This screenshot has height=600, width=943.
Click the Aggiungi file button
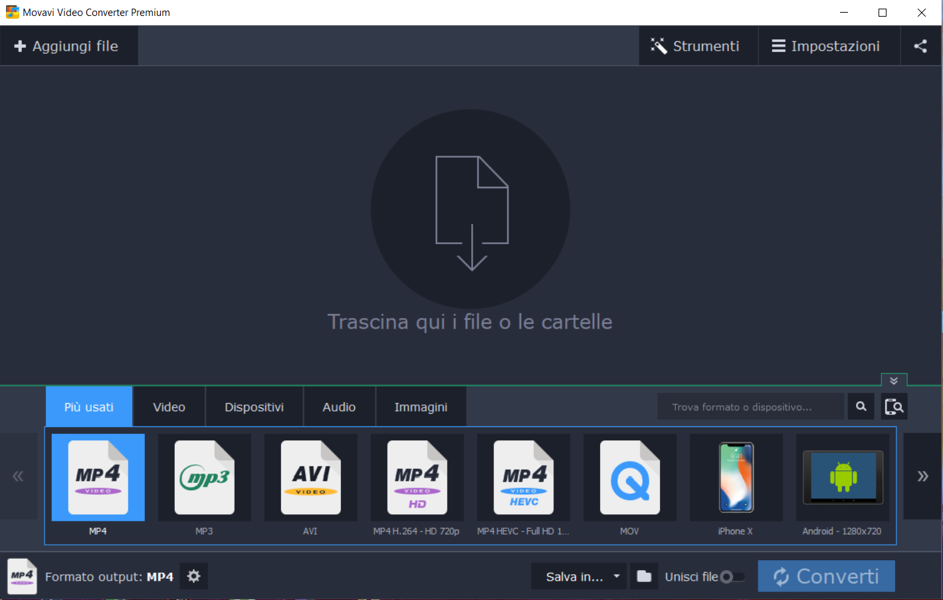click(69, 46)
